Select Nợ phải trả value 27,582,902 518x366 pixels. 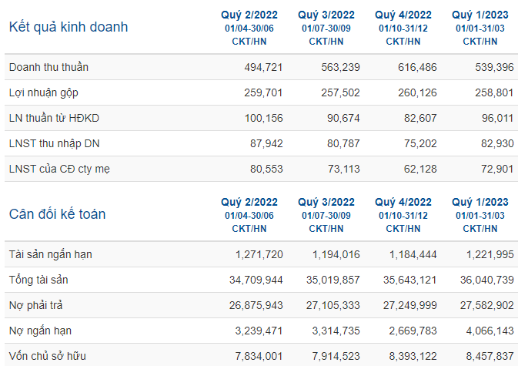point(487,305)
